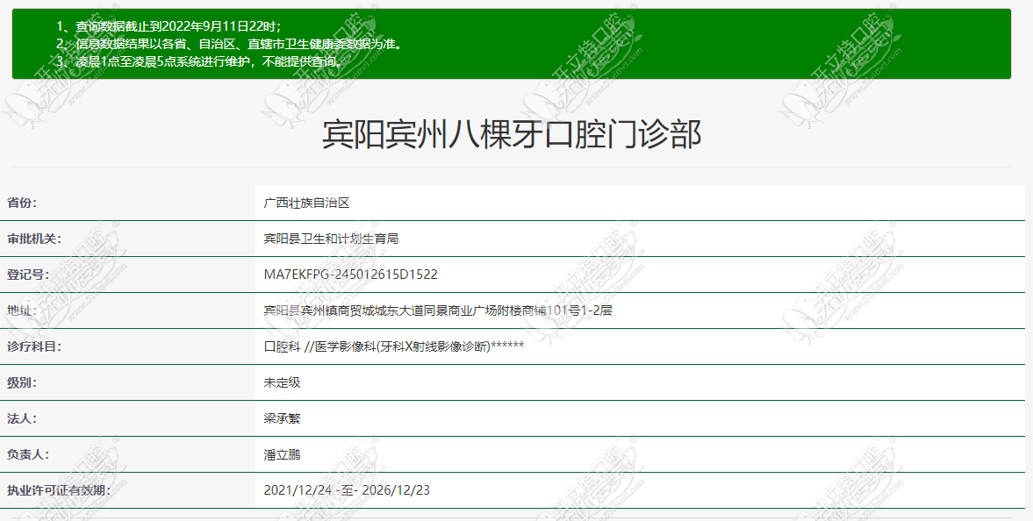Select the 级别 label
Viewport: 1033px width, 521px height.
[x=22, y=382]
